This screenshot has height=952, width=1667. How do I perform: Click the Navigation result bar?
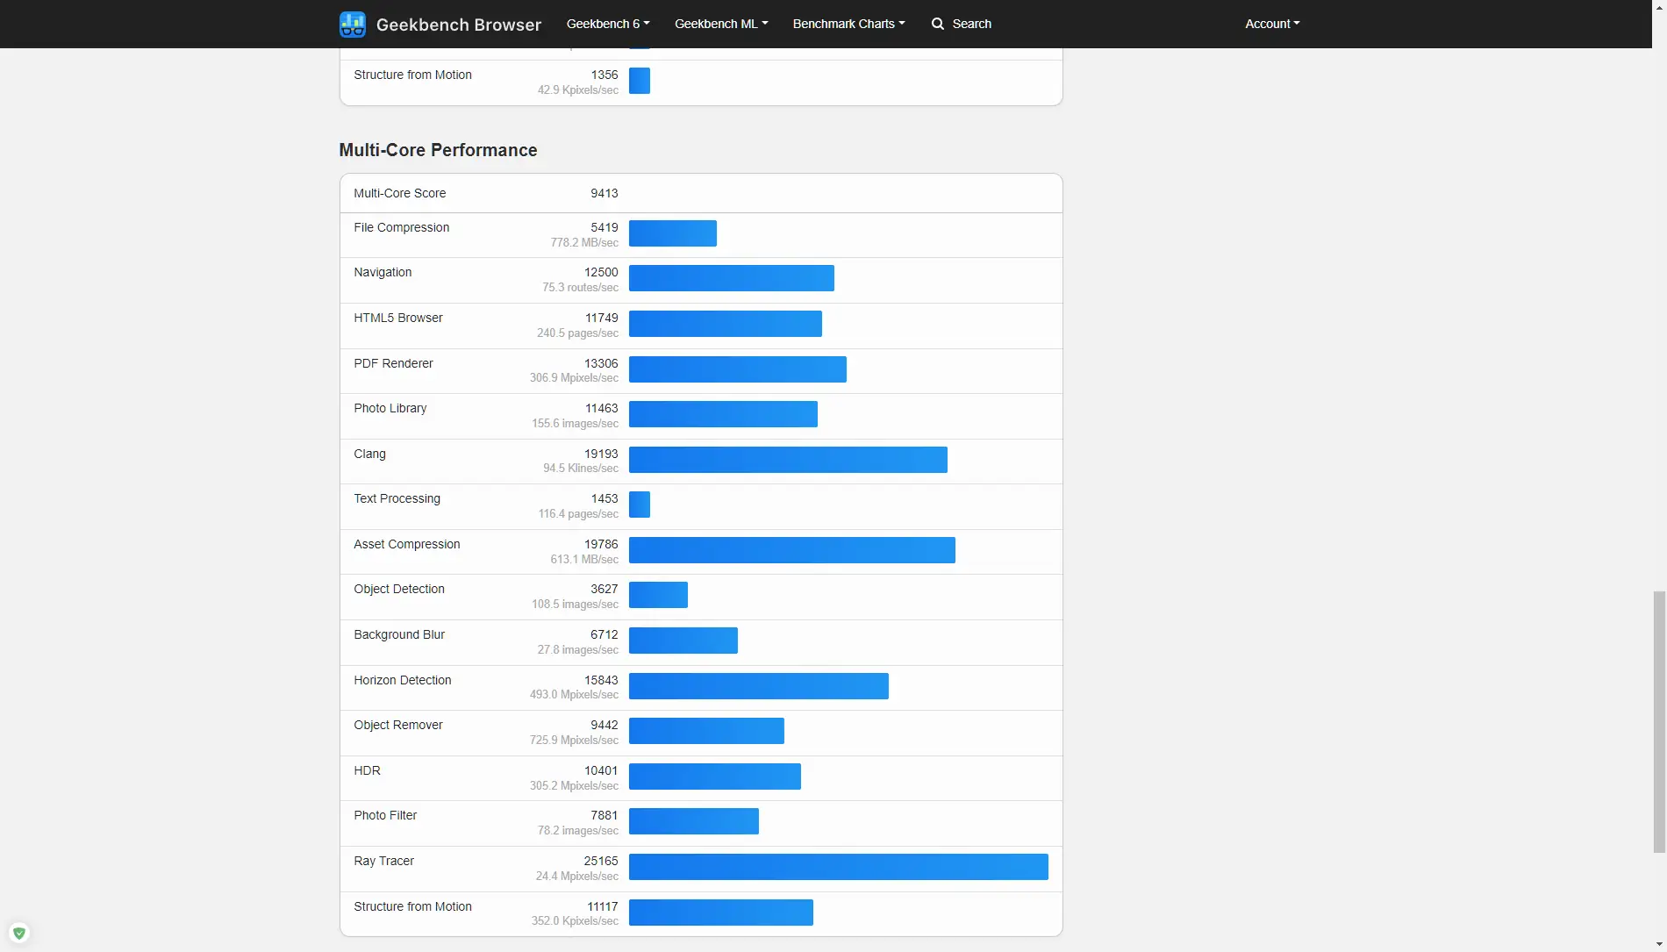[x=732, y=278]
